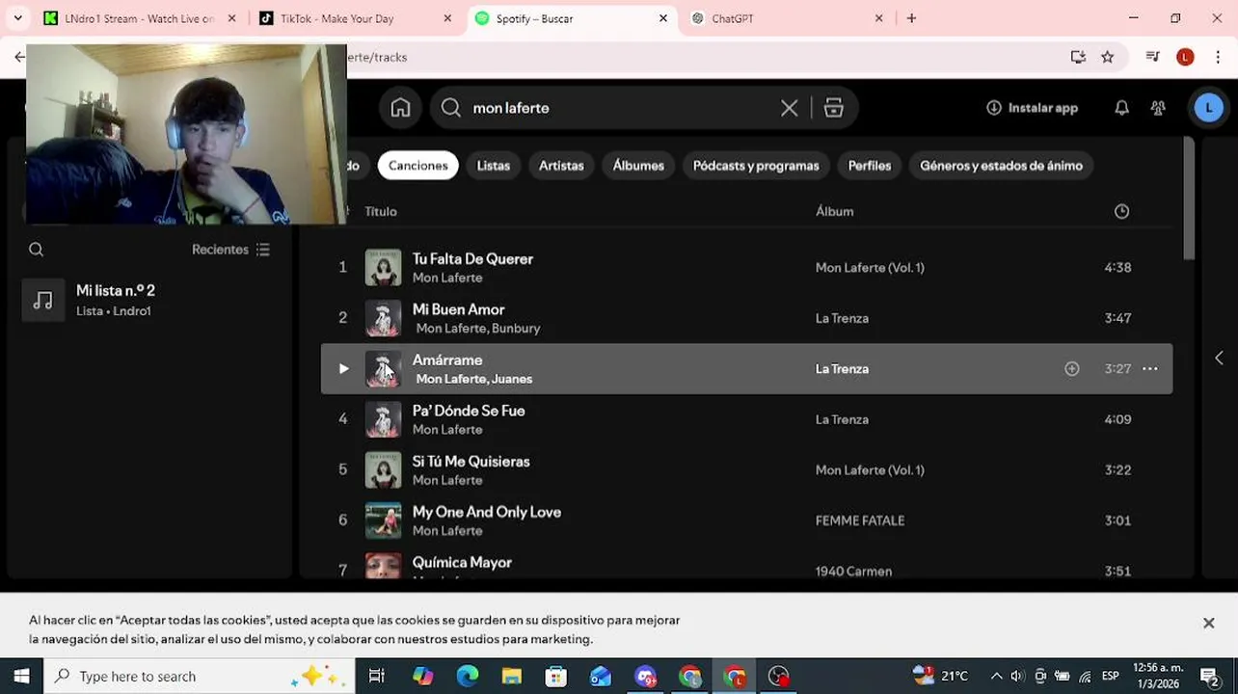
Task: Open File Explorer from taskbar
Action: (511, 677)
